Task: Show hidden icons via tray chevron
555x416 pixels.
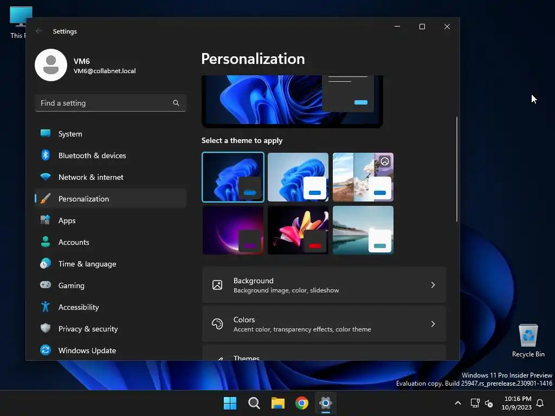Action: click(x=457, y=403)
